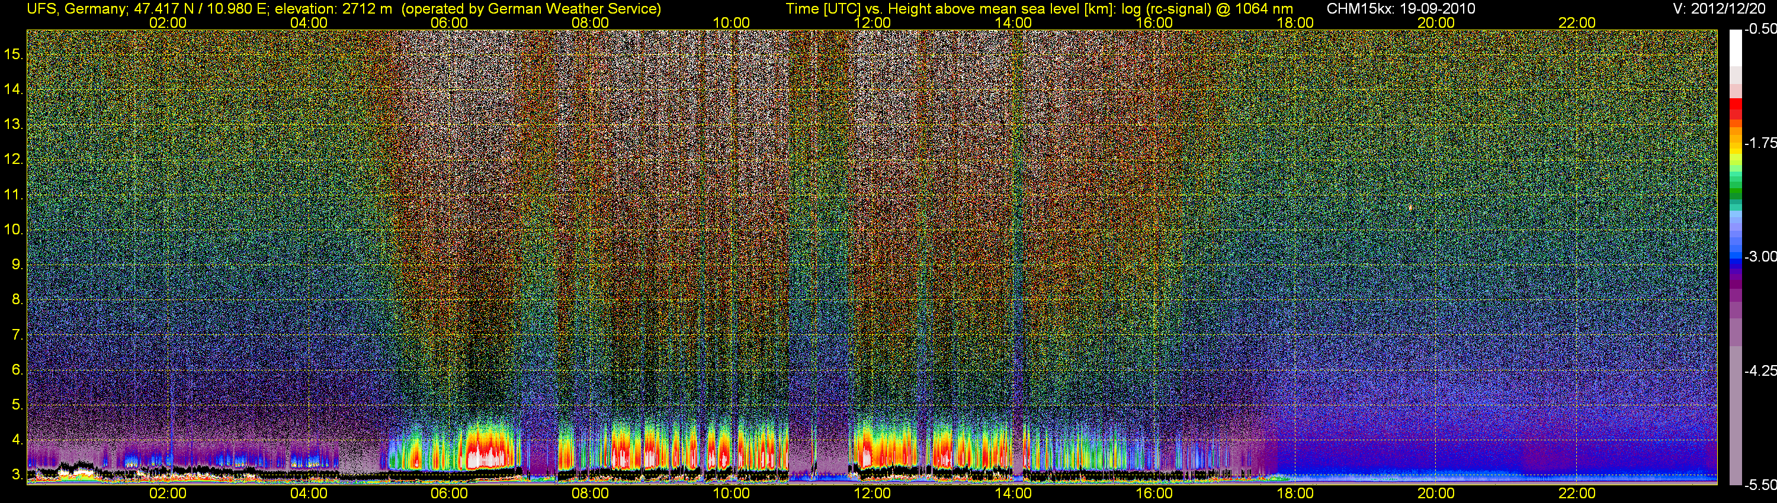Click the 02:00 label on the bottom time axis
The width and height of the screenshot is (1777, 503).
(x=168, y=494)
